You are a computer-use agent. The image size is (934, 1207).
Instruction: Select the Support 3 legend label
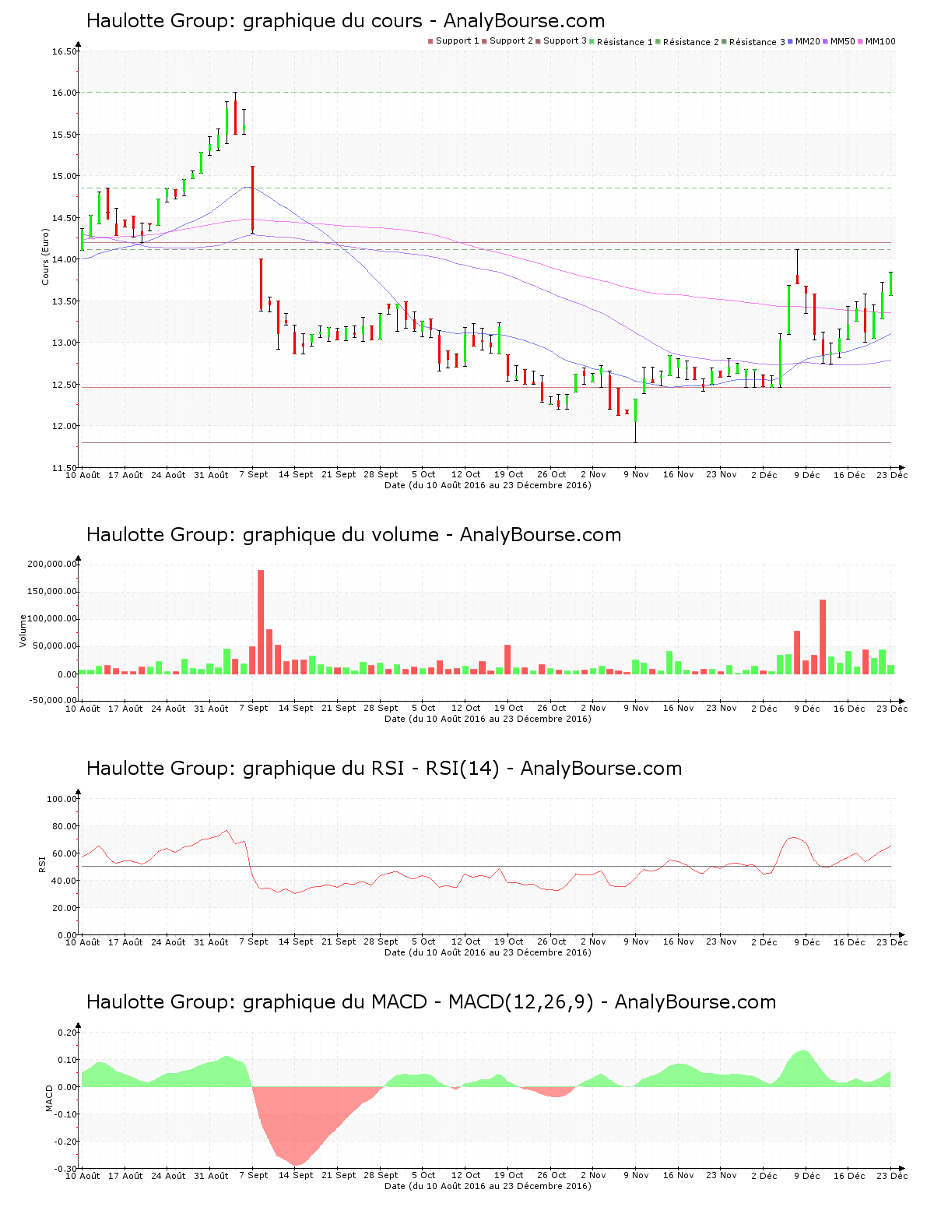pos(565,41)
